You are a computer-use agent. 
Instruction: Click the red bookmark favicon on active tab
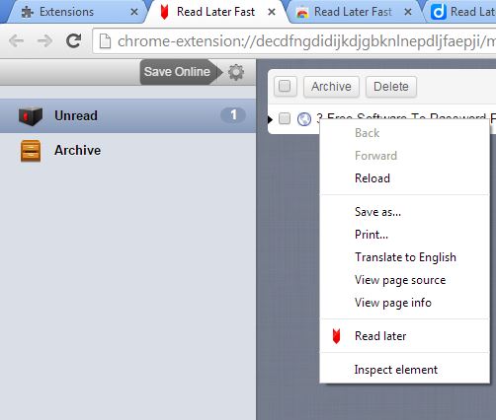pos(164,12)
